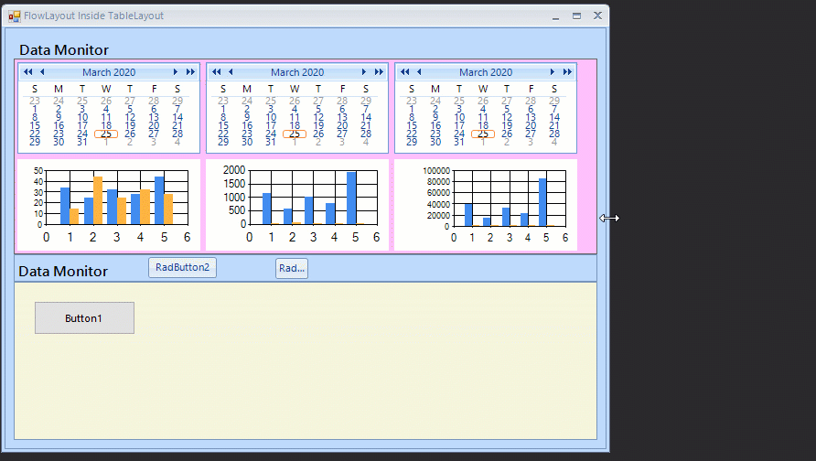816x461 pixels.
Task: Go to next month in first calendar
Action: pyautogui.click(x=176, y=72)
